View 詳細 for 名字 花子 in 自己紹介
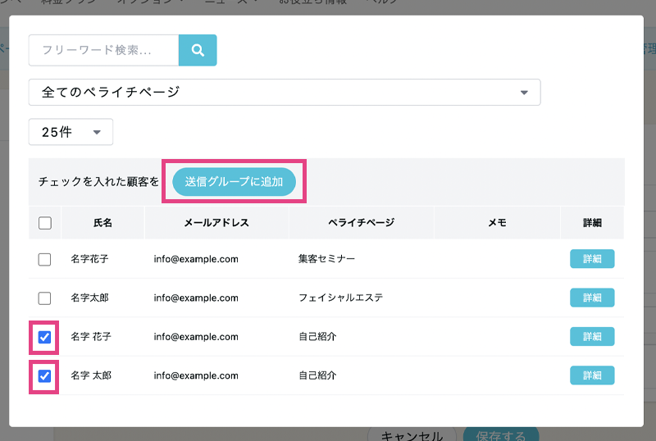 (592, 337)
